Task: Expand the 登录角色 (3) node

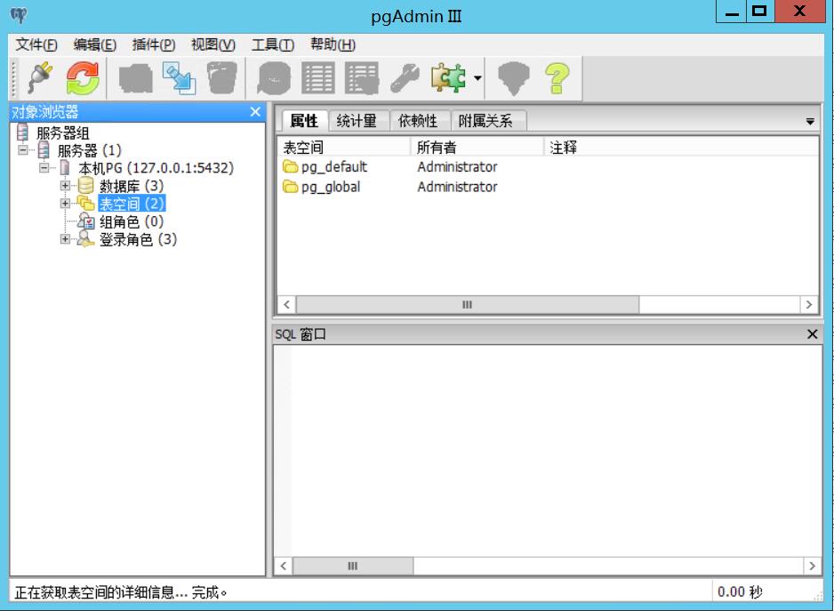Action: (x=65, y=239)
